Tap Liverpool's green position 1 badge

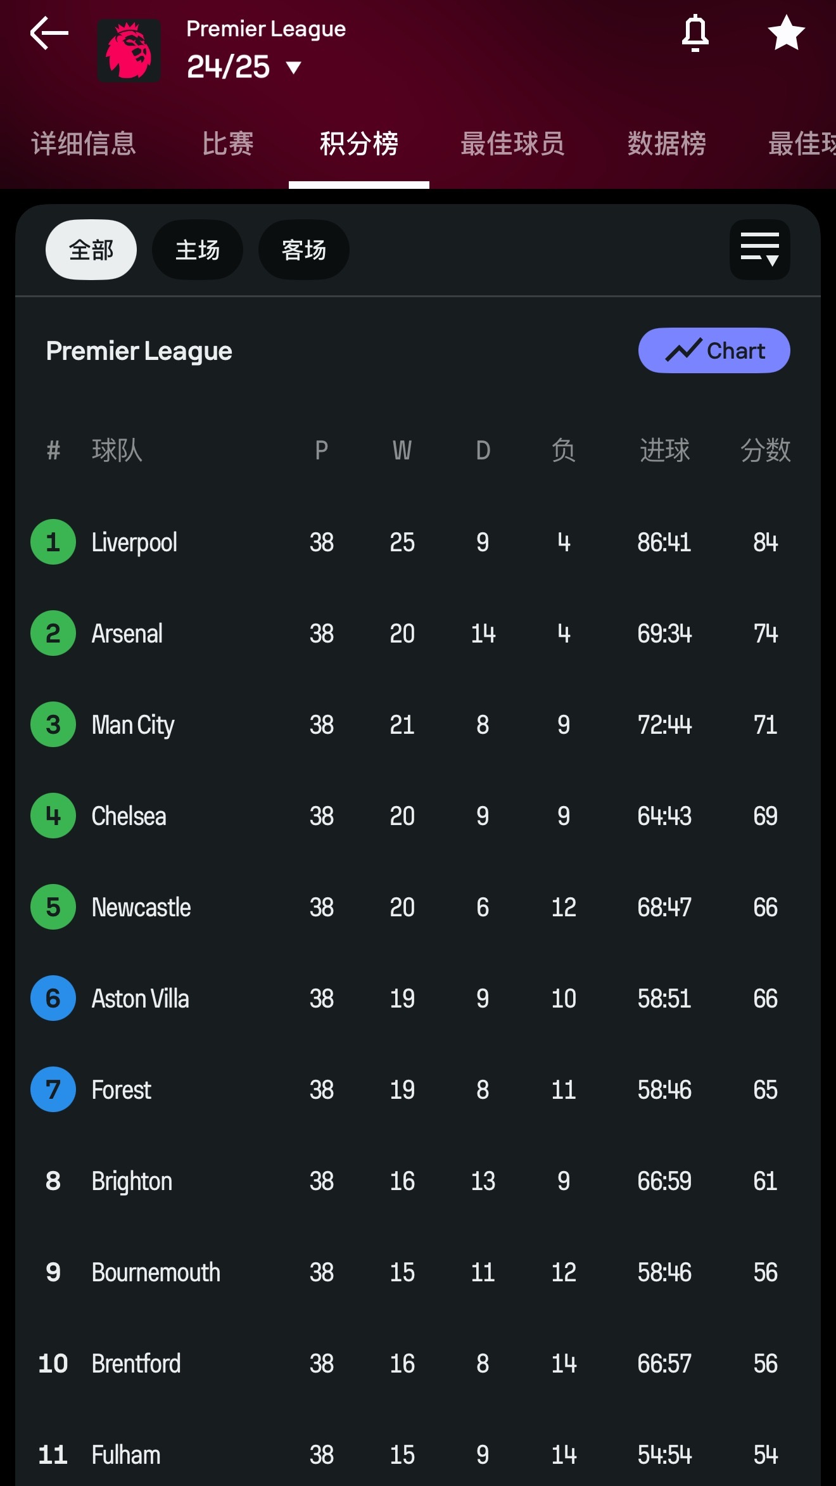click(53, 542)
